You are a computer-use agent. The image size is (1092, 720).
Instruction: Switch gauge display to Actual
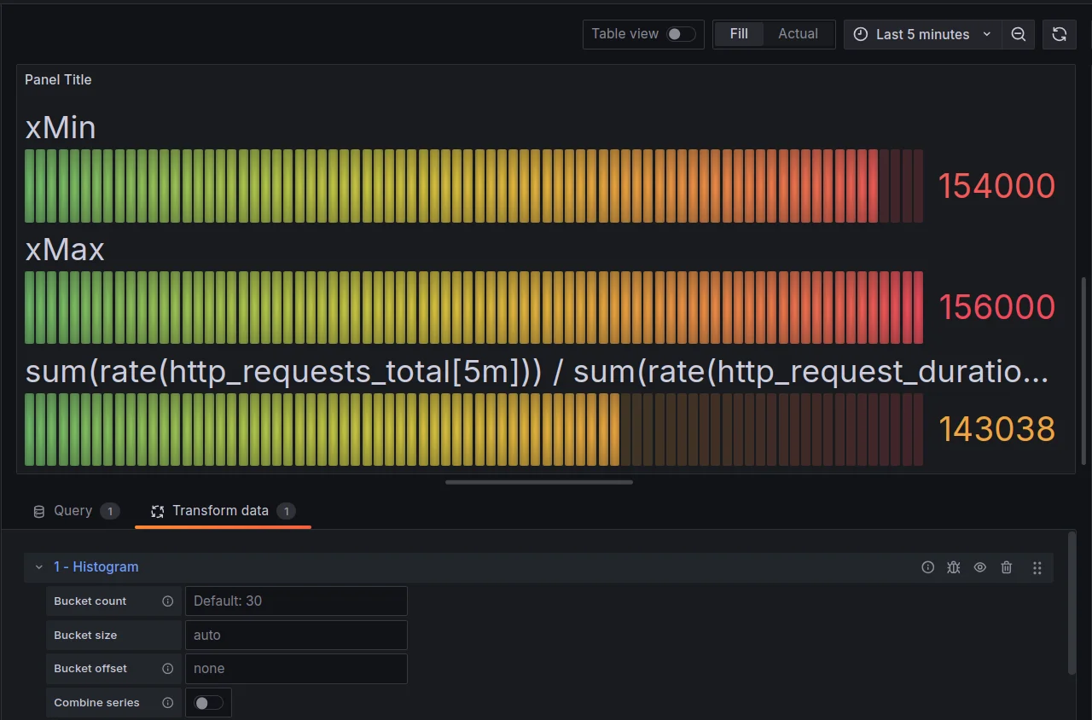797,34
